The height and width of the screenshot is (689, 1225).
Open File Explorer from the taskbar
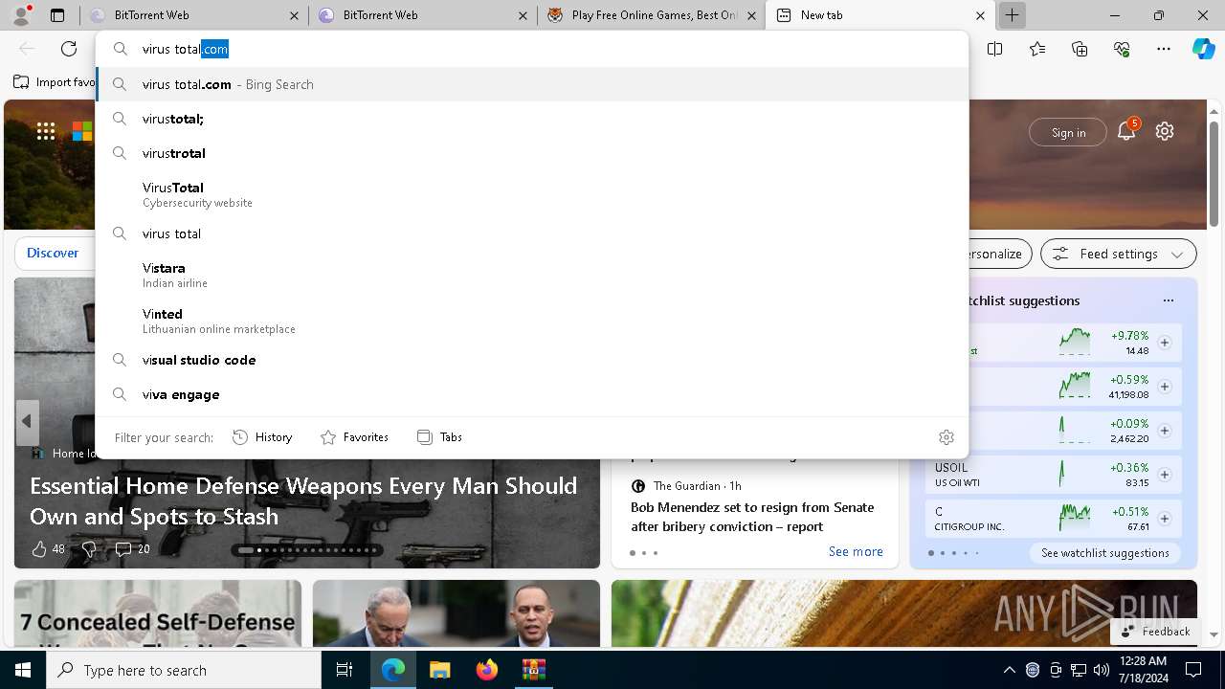click(x=439, y=670)
